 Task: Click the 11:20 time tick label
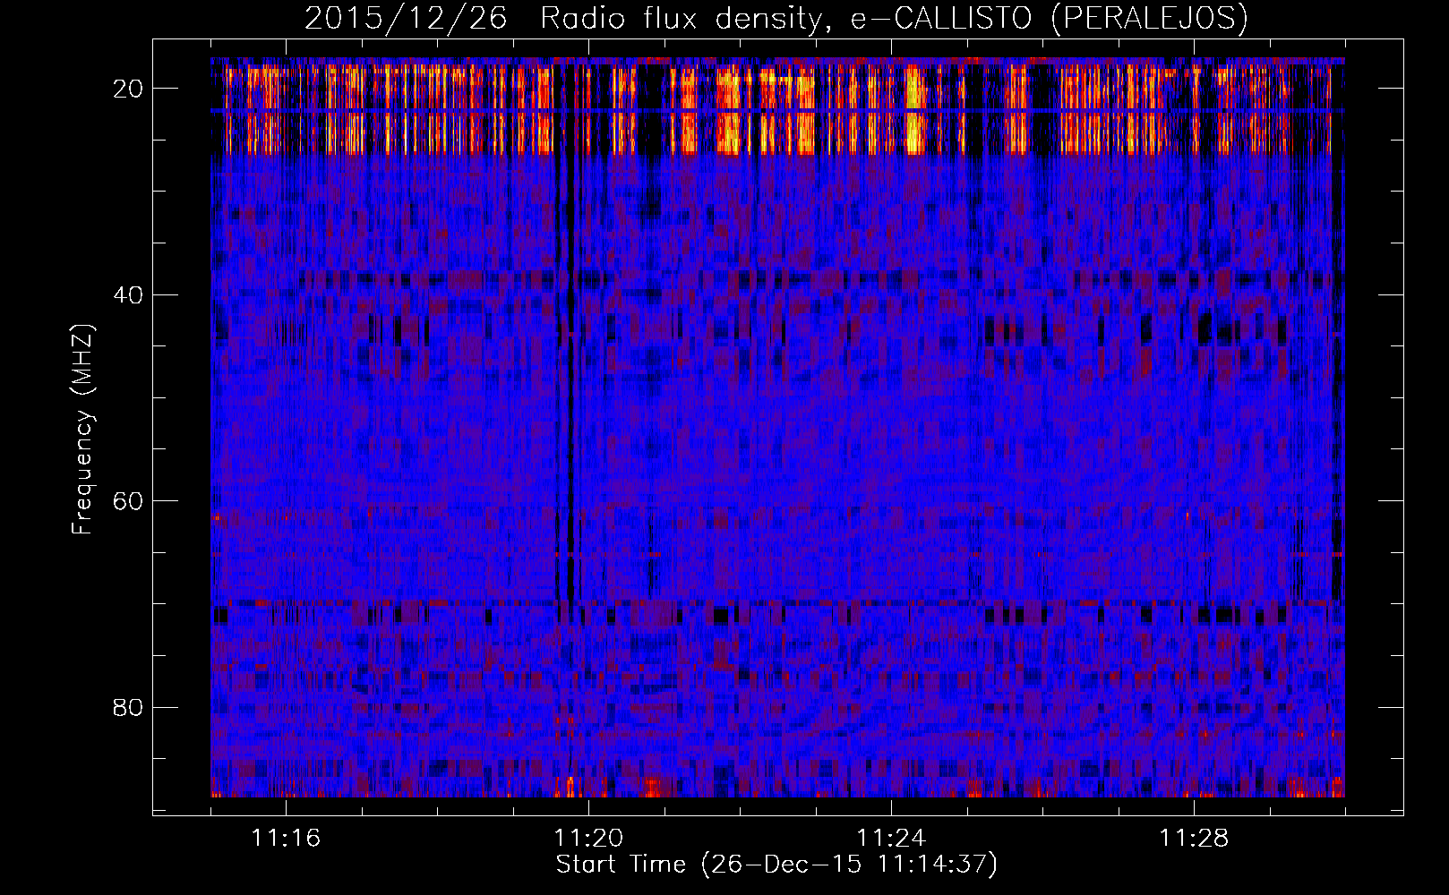pyautogui.click(x=588, y=839)
